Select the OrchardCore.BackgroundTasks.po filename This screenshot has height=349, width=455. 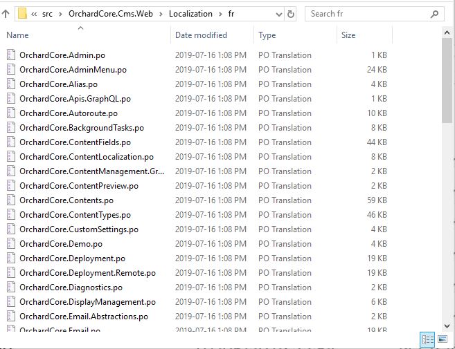point(82,127)
